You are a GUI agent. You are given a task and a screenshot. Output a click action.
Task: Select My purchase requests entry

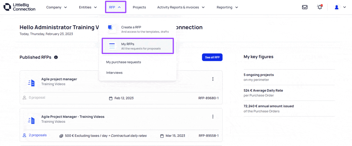click(x=123, y=62)
